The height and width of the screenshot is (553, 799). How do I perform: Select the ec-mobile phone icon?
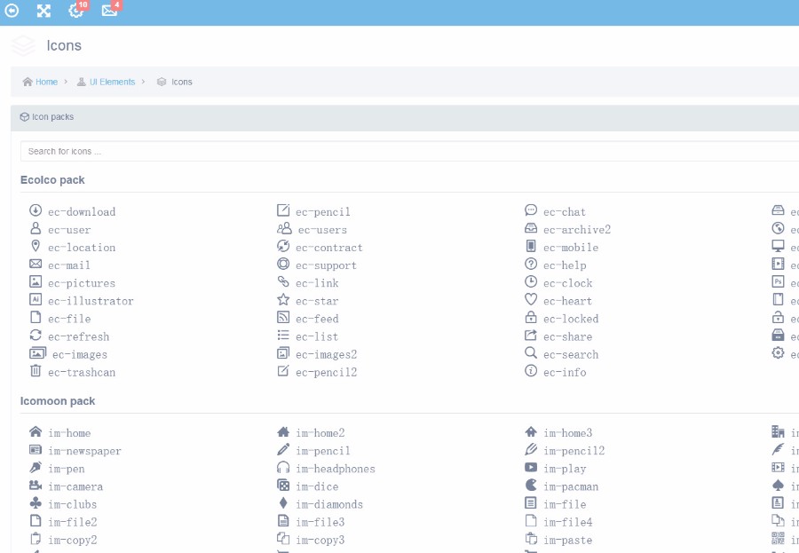coord(531,246)
